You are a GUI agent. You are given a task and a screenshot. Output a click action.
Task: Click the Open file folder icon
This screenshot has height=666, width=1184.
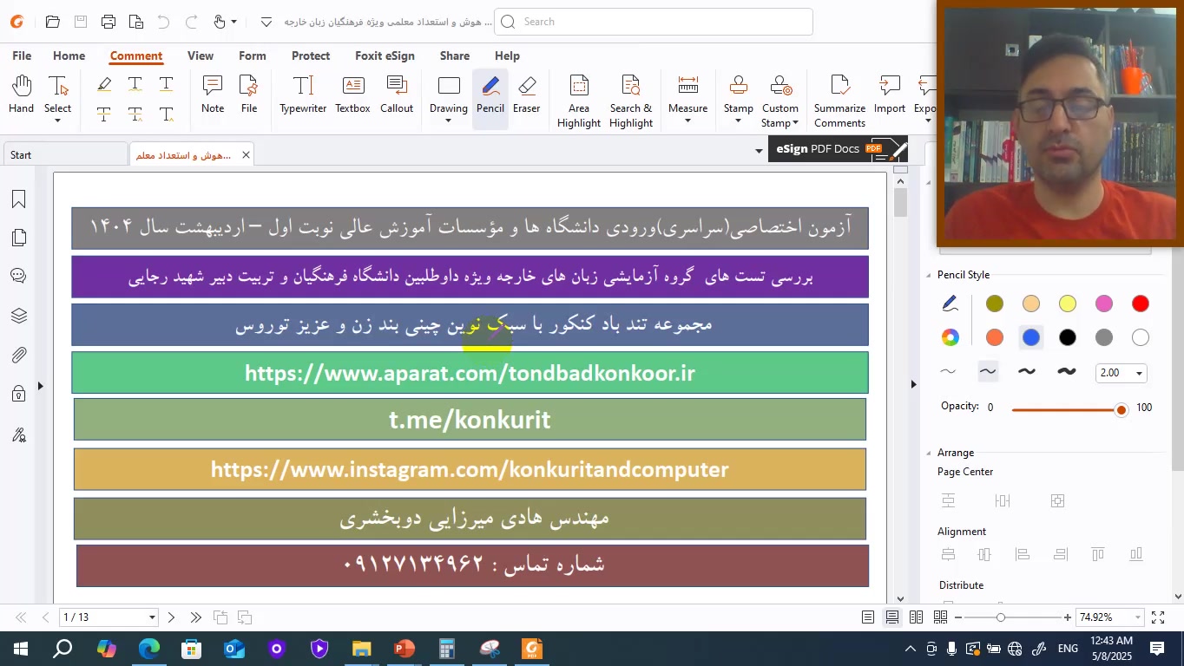[x=52, y=22]
